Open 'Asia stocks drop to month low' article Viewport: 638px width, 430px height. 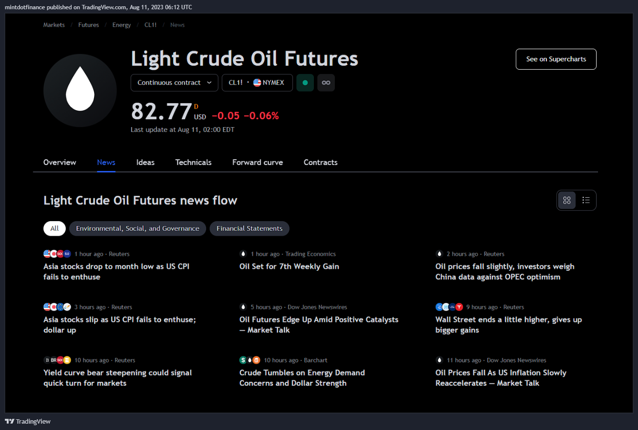point(116,272)
